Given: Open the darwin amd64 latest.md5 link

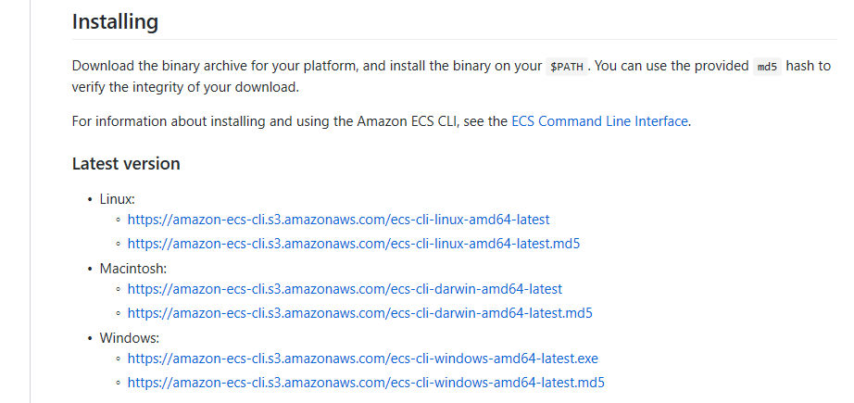Looking at the screenshot, I should pyautogui.click(x=359, y=313).
